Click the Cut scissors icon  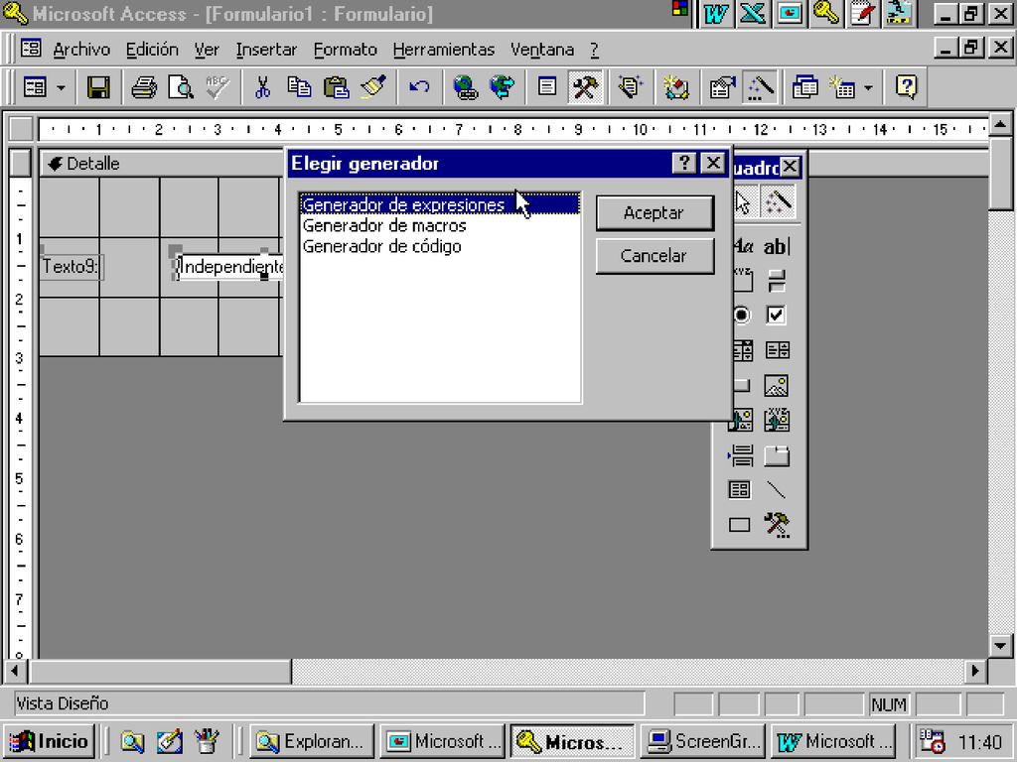262,87
